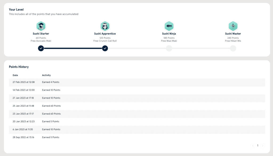273x156 pixels.
Task: Select page 1 in pagination
Action: click(258, 146)
